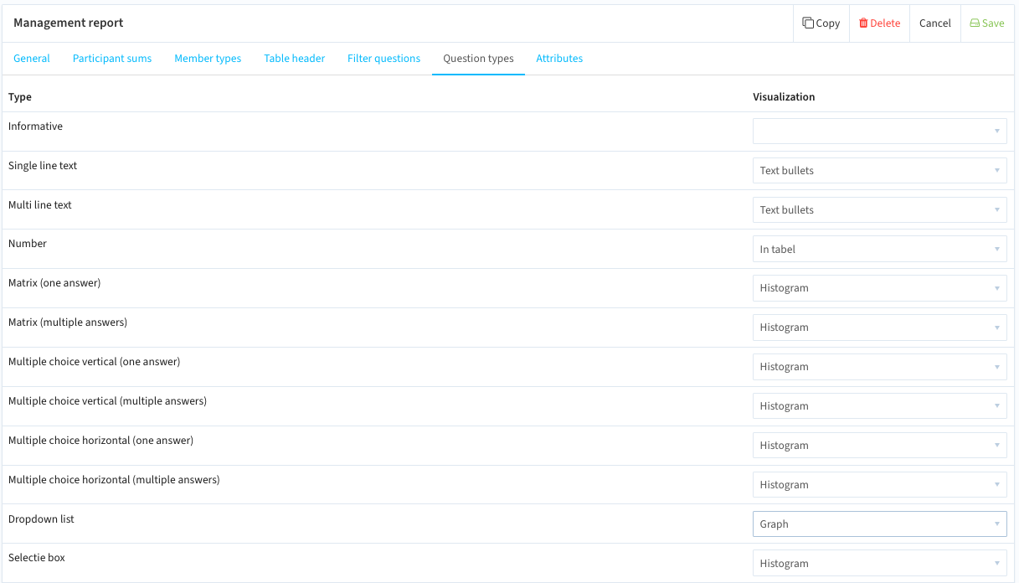1019x583 pixels.
Task: Switch to the Member types tab
Action: pyautogui.click(x=208, y=59)
